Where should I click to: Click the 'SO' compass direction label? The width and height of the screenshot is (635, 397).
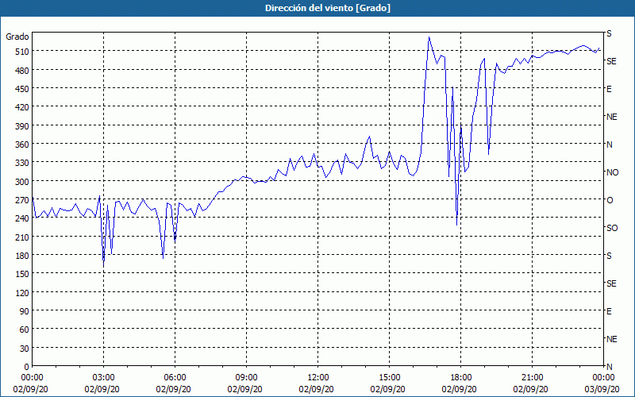(x=612, y=228)
